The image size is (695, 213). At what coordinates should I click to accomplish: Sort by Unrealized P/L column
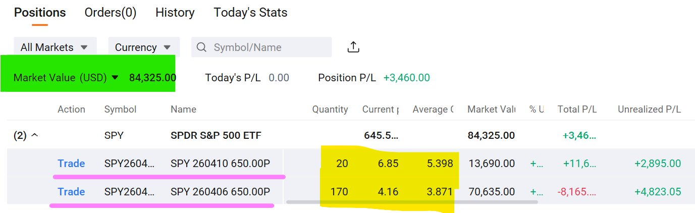click(649, 110)
